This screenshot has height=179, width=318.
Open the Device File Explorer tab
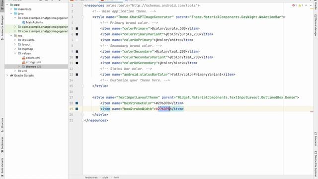pyautogui.click(x=316, y=165)
